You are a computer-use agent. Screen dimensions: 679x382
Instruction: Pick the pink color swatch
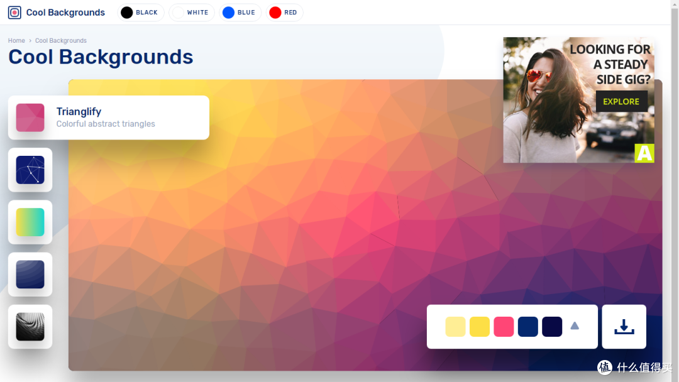(504, 327)
